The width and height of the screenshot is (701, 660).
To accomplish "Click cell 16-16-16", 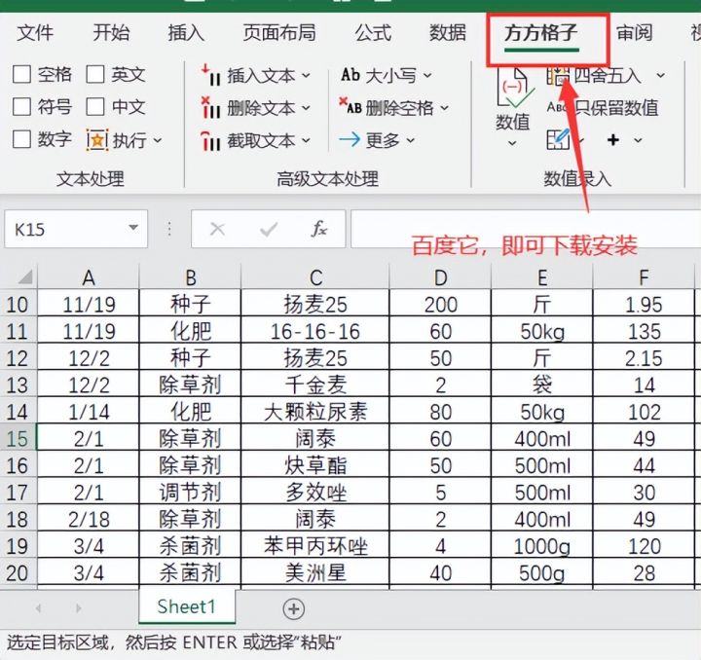I will (315, 332).
